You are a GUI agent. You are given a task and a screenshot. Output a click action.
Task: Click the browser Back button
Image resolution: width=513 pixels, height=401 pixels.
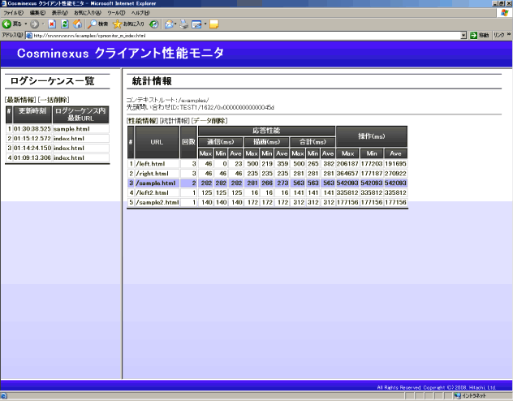click(11, 24)
